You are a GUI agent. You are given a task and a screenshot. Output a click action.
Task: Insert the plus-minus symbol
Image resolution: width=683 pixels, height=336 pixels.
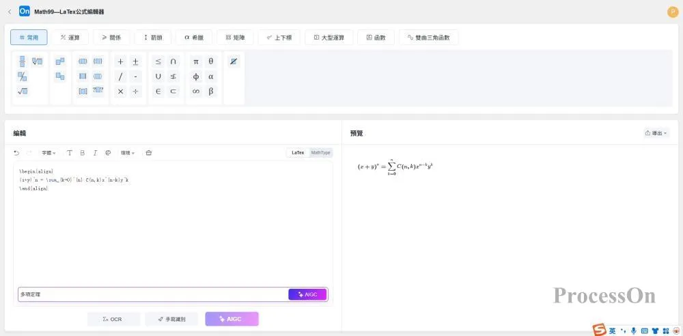pyautogui.click(x=135, y=61)
